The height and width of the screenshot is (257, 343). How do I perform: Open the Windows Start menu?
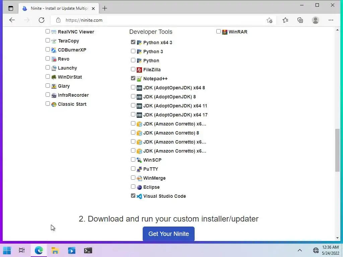click(x=7, y=250)
